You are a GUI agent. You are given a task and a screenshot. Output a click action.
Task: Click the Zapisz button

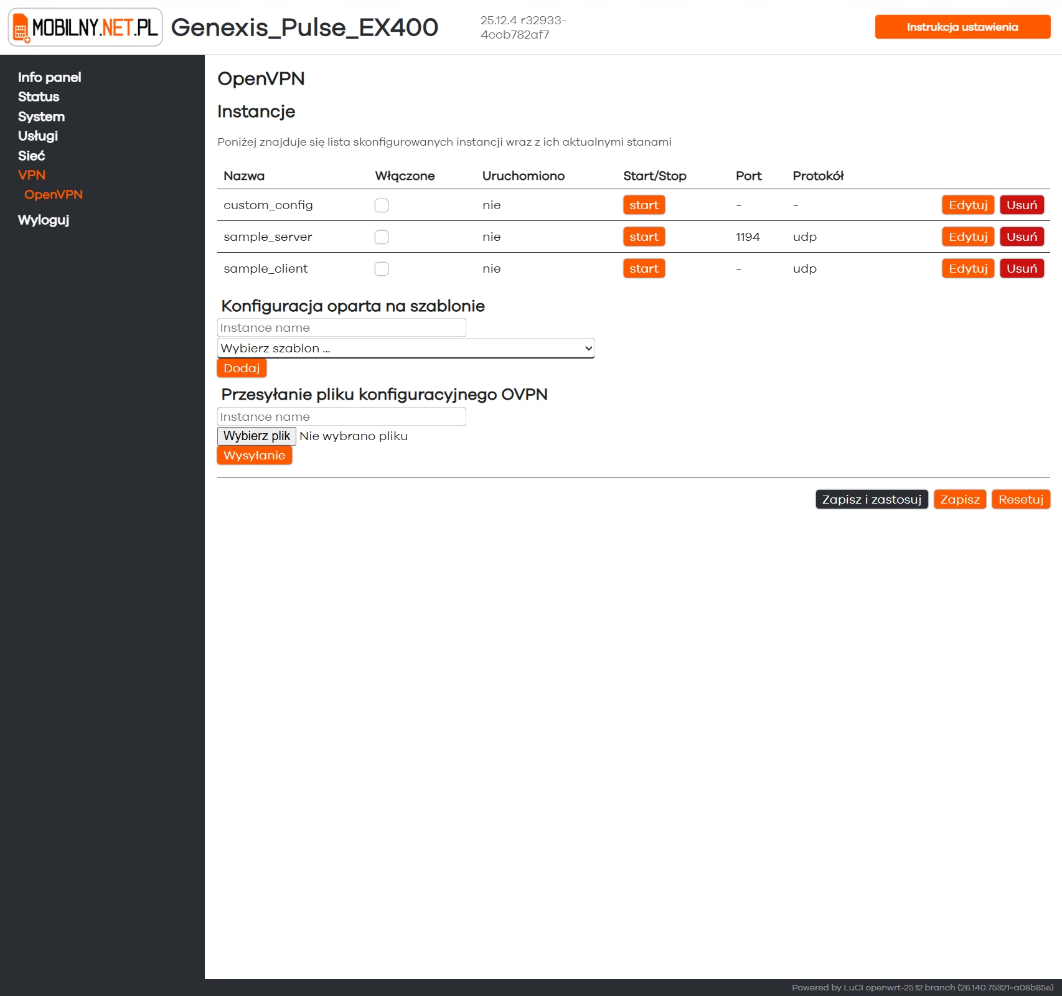pos(960,499)
